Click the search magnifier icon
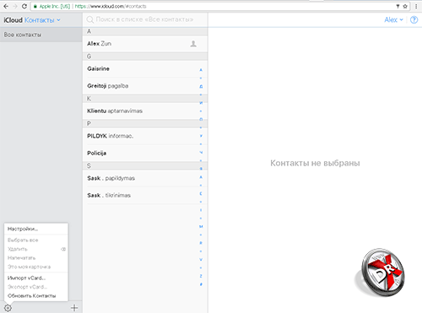Screen dimensions: 422x313 (x=89, y=19)
